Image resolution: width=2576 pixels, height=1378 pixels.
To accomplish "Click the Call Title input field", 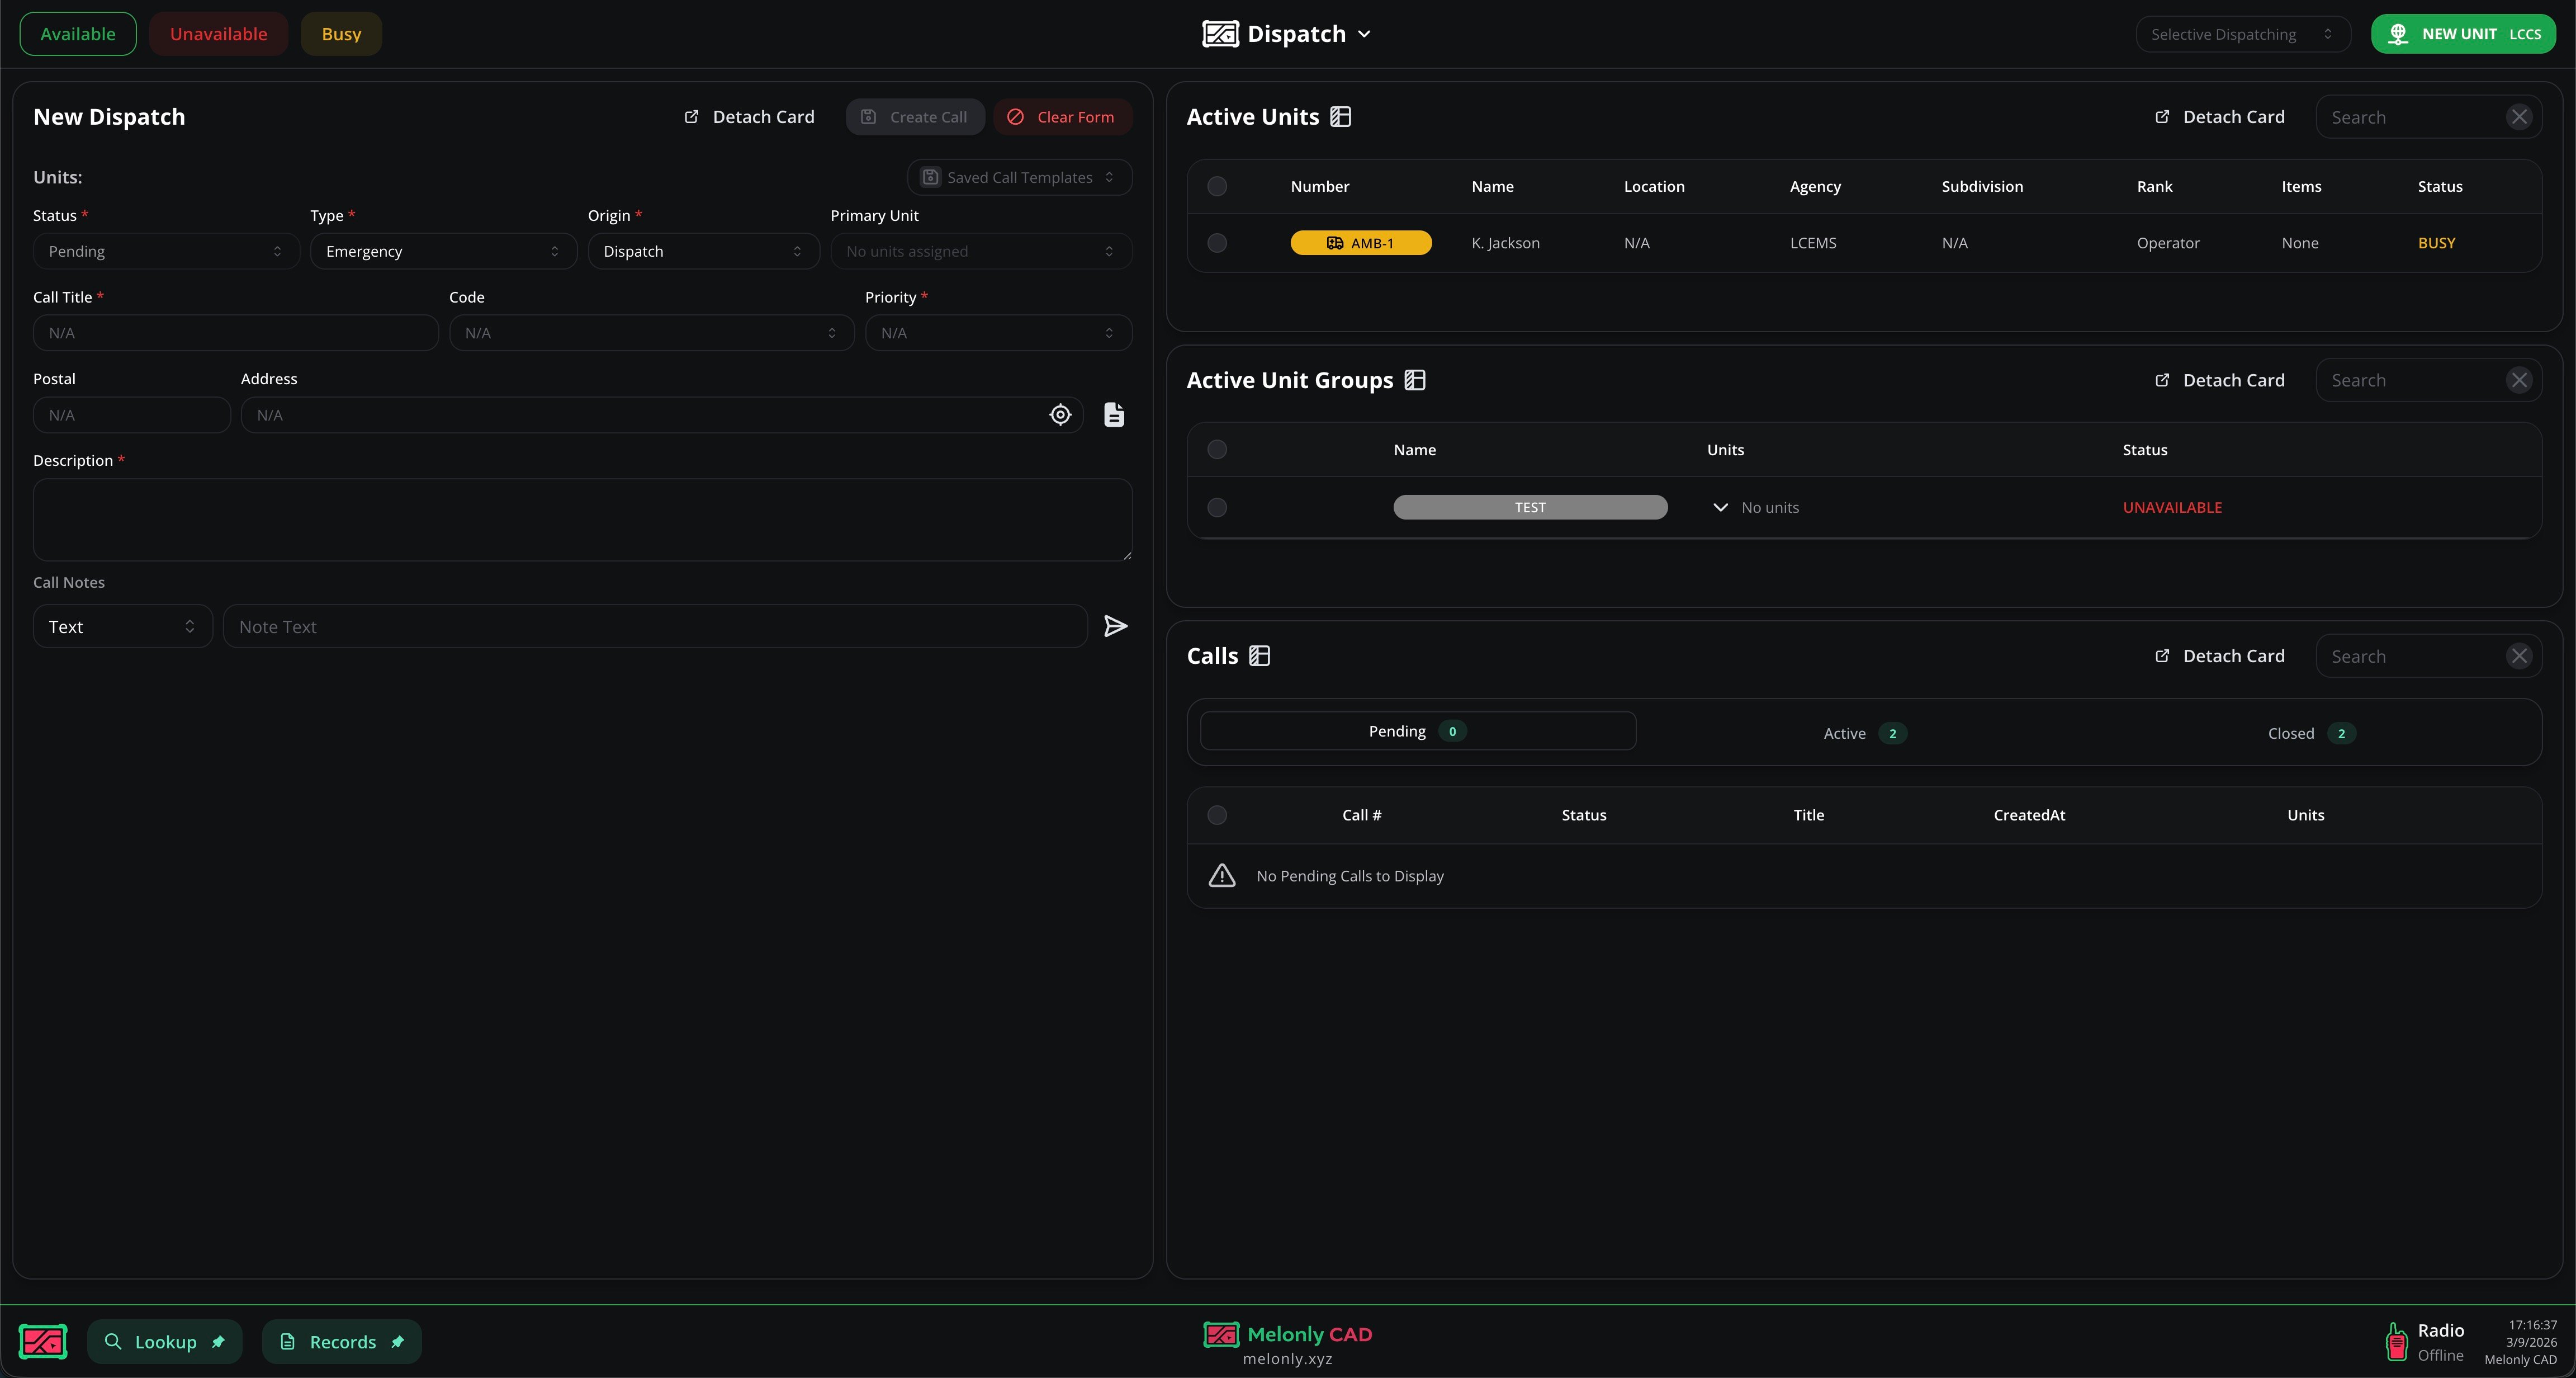I will (236, 333).
